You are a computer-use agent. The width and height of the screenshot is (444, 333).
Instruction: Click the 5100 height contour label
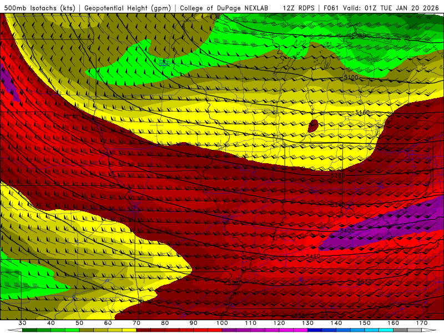pos(351,77)
